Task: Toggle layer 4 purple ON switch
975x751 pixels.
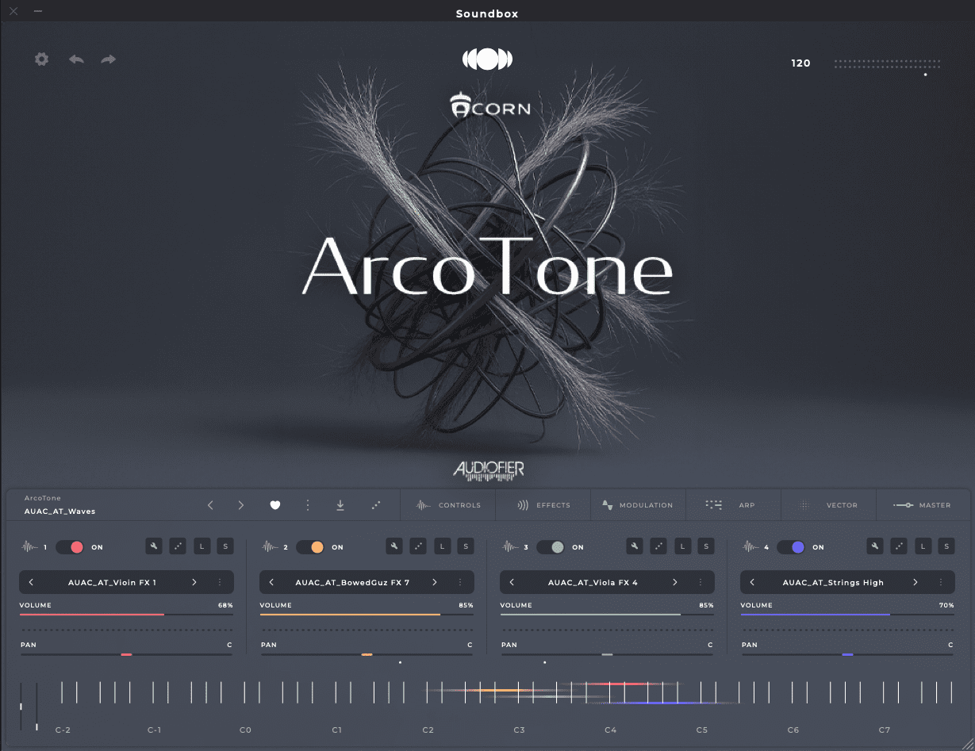Action: [792, 547]
